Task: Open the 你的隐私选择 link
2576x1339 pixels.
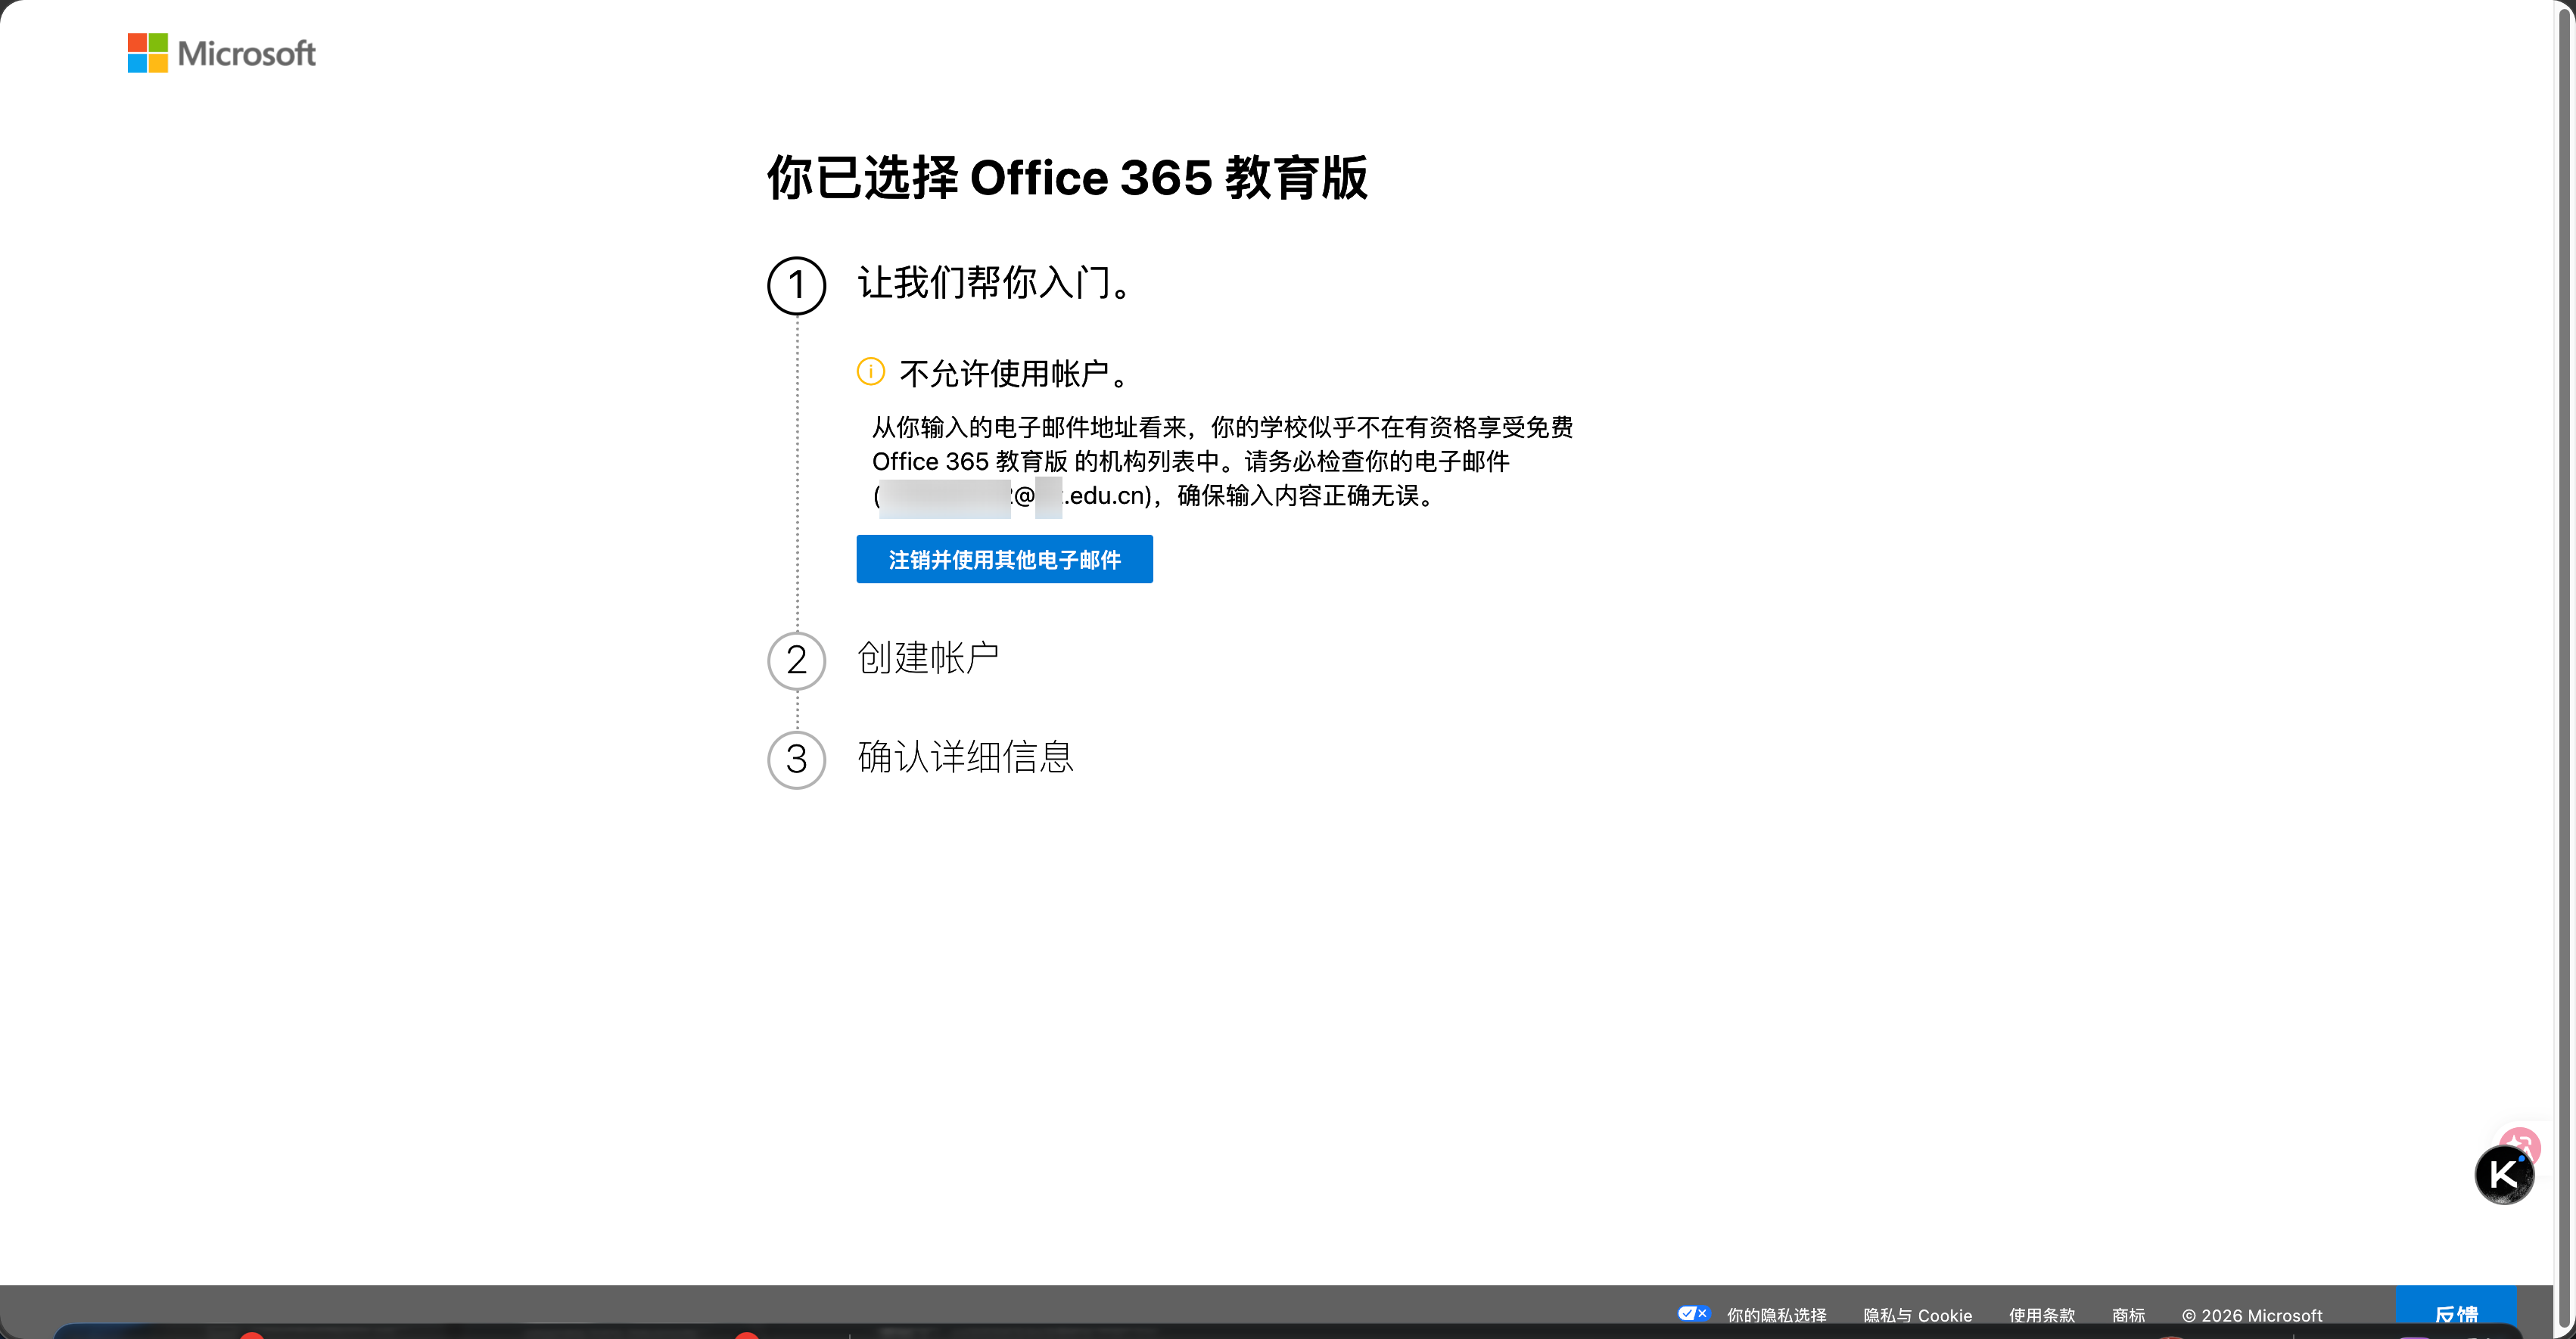Action: (x=1776, y=1315)
